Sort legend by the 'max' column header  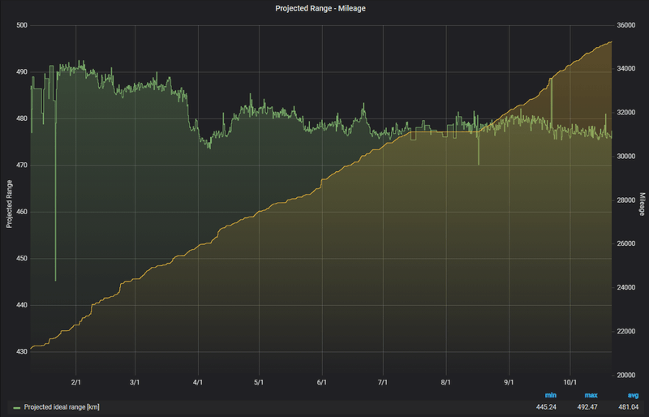591,395
